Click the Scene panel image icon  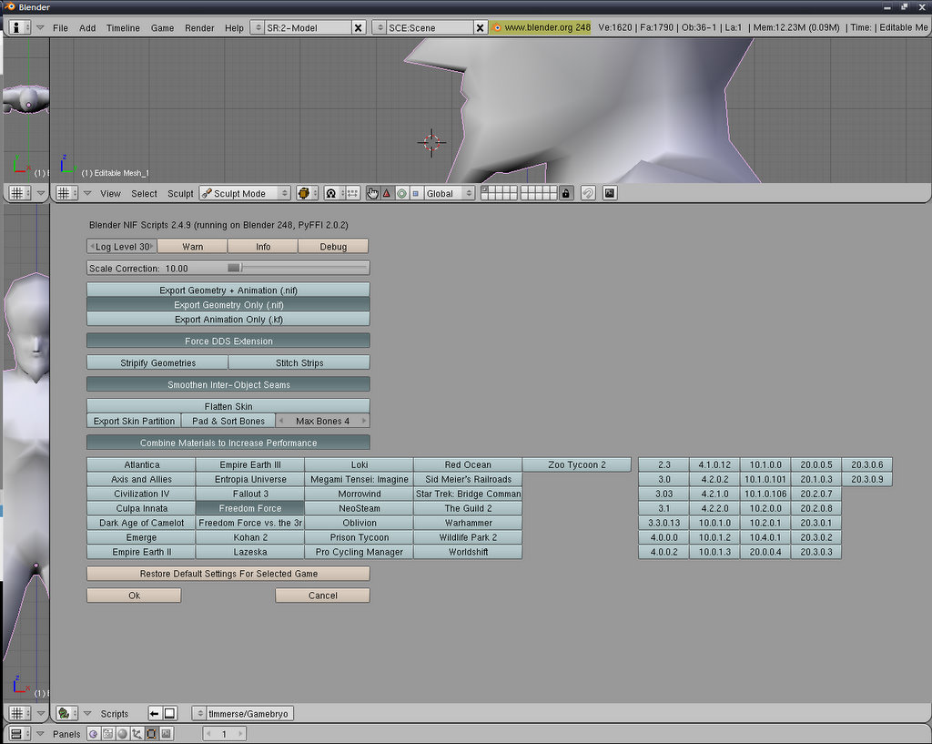click(166, 734)
